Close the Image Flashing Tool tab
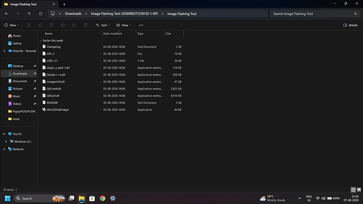 (54, 4)
